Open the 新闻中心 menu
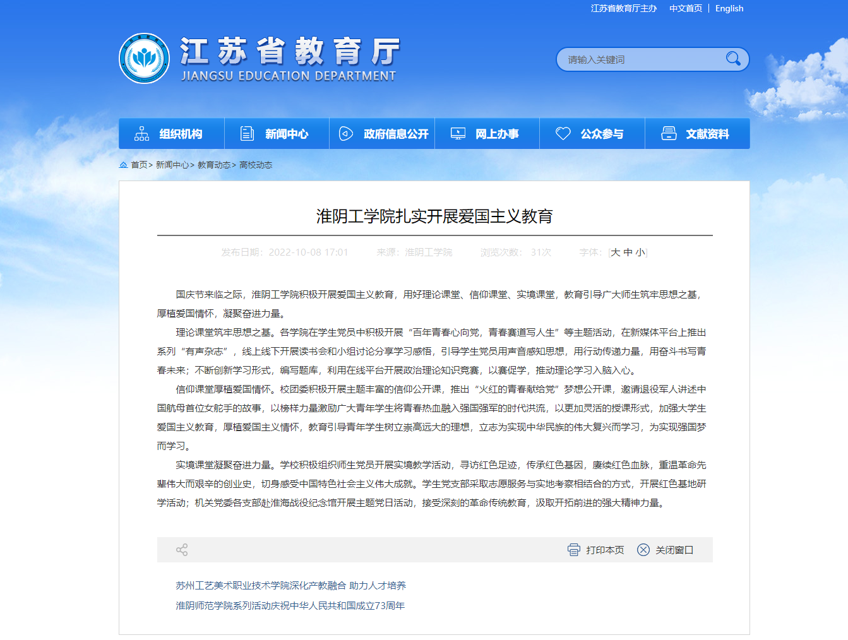 277,134
